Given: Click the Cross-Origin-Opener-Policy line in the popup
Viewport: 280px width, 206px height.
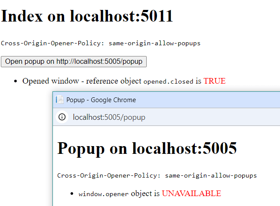Looking at the screenshot, I should (x=157, y=175).
